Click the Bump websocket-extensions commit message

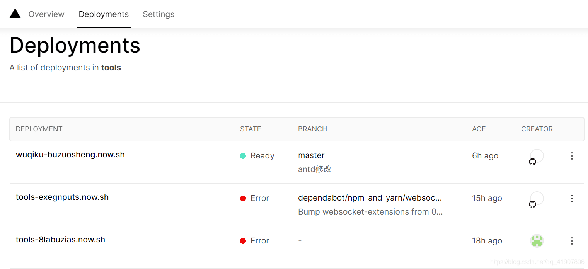point(370,212)
